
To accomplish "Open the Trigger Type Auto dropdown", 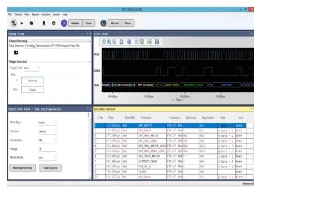I will (x=31, y=68).
